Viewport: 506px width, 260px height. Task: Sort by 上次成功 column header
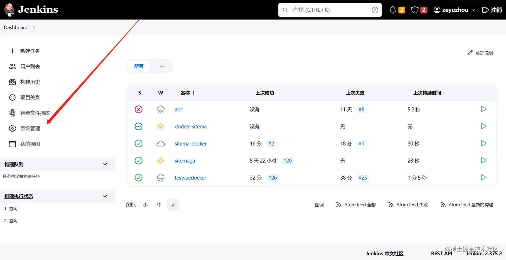[265, 93]
